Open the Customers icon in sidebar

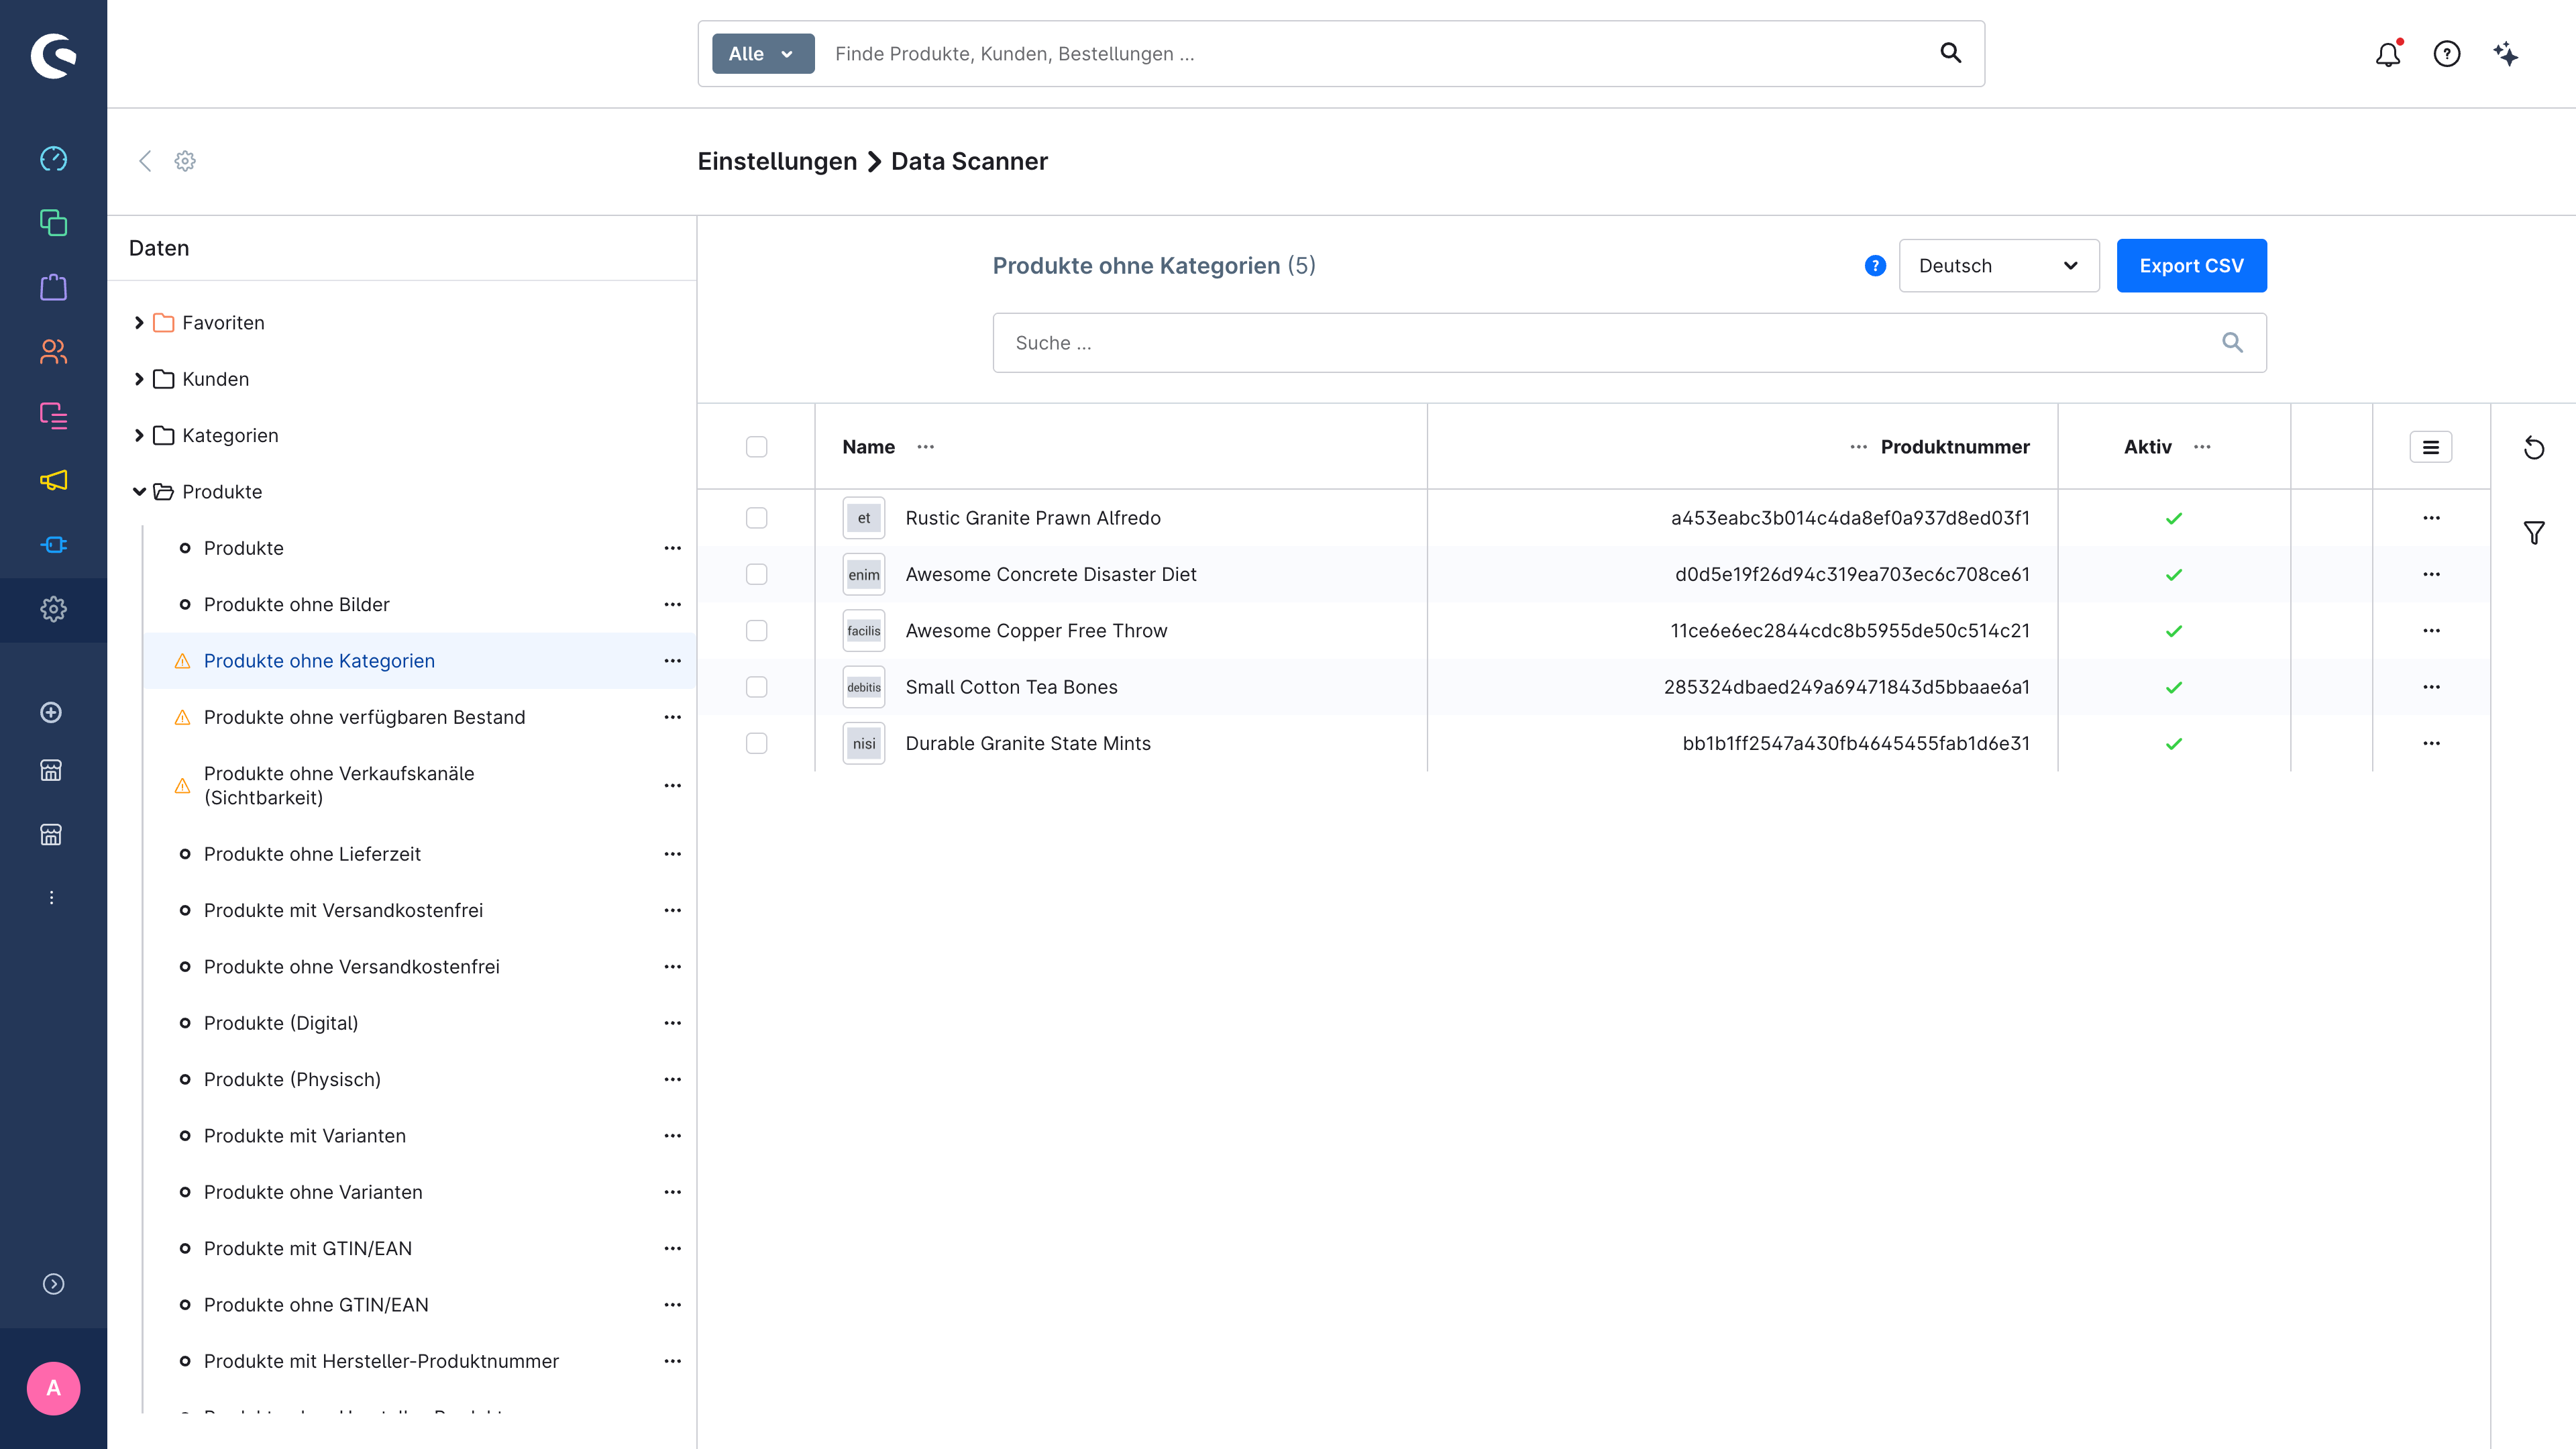pos(53,352)
